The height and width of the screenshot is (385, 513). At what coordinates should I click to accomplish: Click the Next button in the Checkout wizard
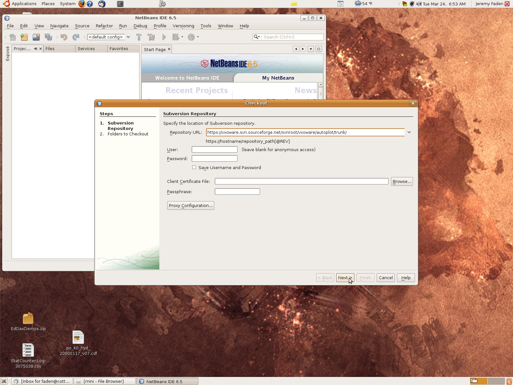pyautogui.click(x=344, y=278)
